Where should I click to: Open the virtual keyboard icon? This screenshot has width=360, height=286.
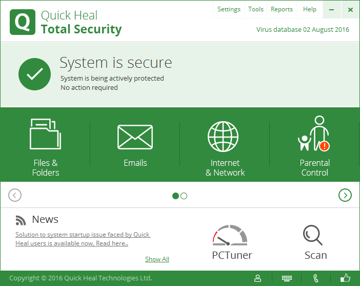287,278
